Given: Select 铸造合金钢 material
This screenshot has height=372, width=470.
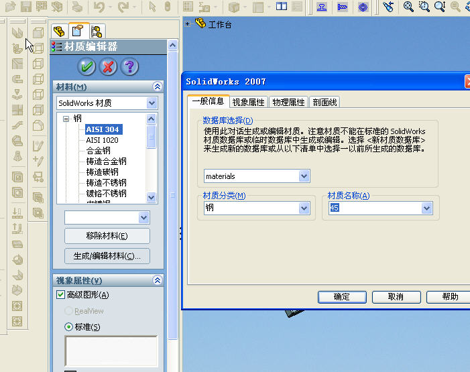Looking at the screenshot, I should tap(107, 162).
